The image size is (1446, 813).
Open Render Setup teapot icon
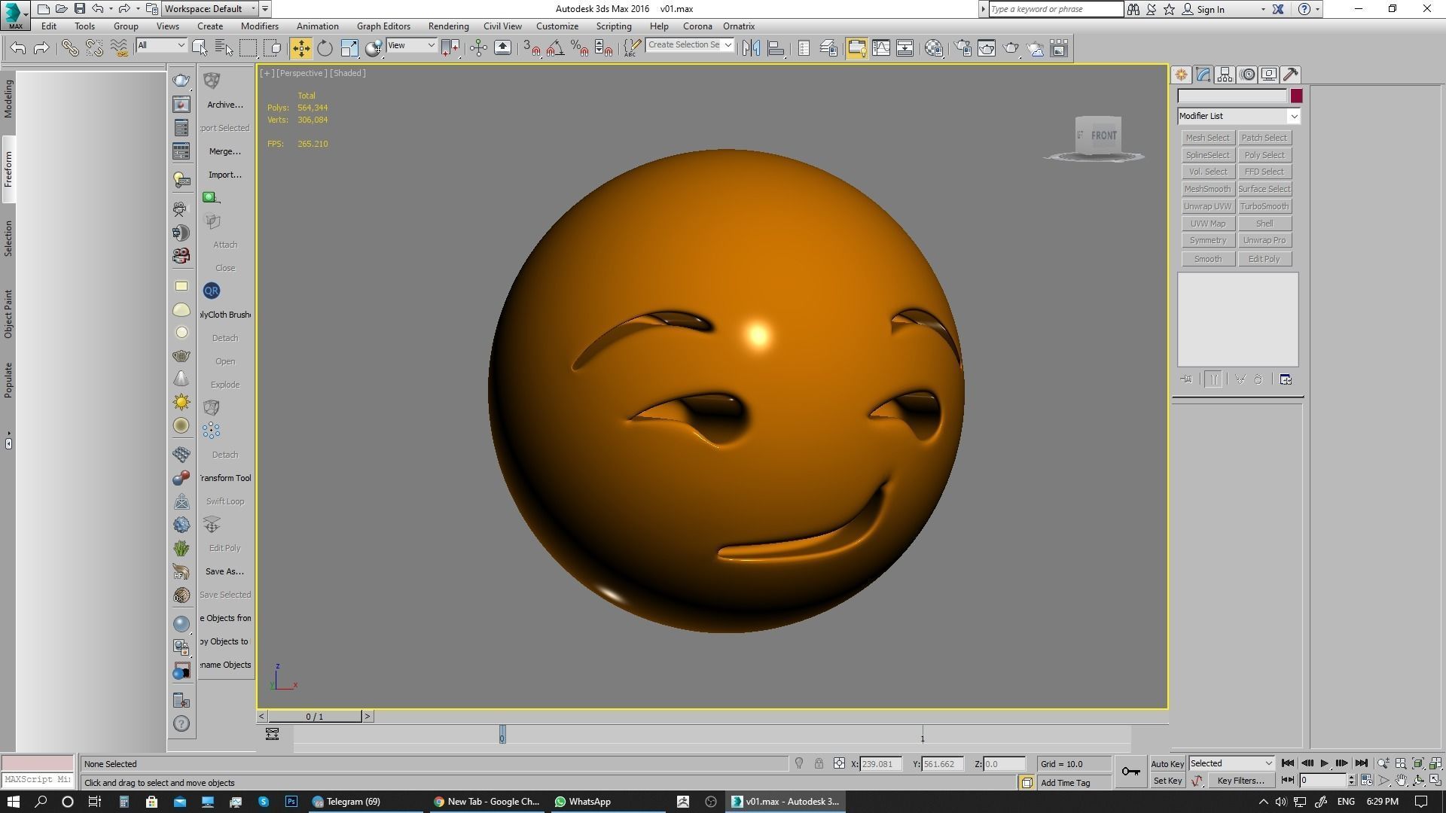tap(962, 48)
